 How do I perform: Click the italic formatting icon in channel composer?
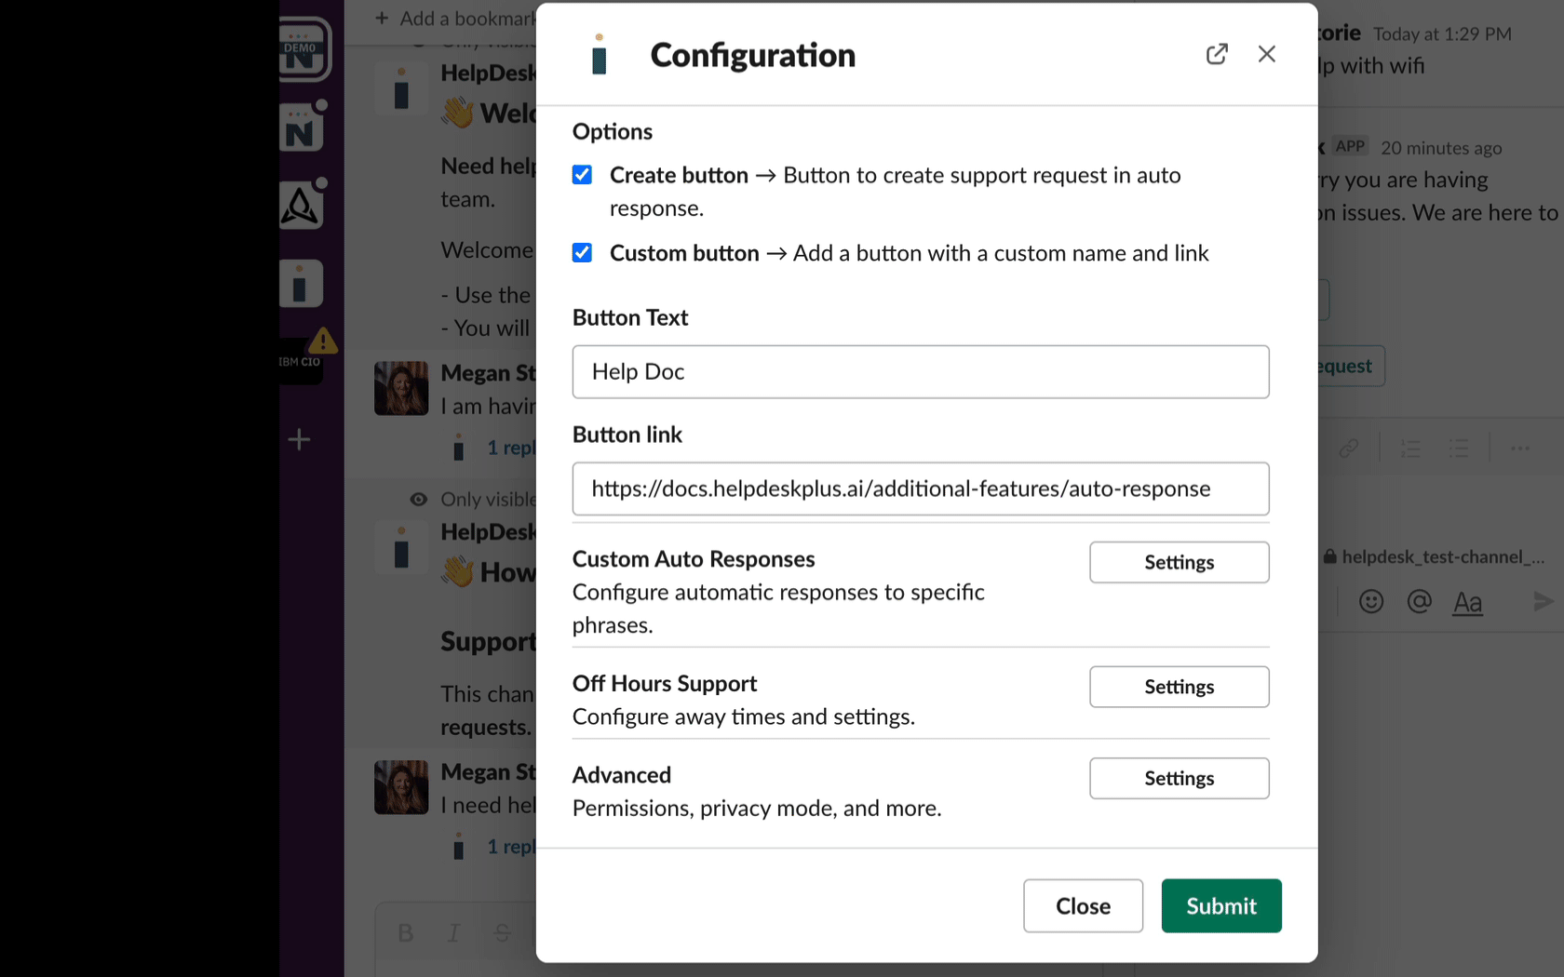(x=453, y=933)
